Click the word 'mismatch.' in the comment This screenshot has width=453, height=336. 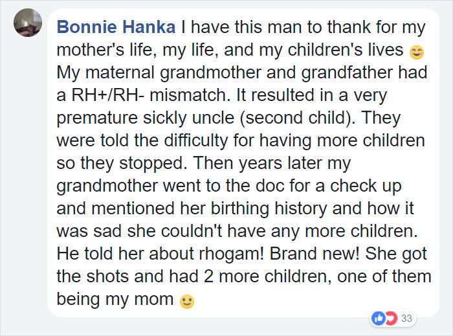click(x=190, y=95)
